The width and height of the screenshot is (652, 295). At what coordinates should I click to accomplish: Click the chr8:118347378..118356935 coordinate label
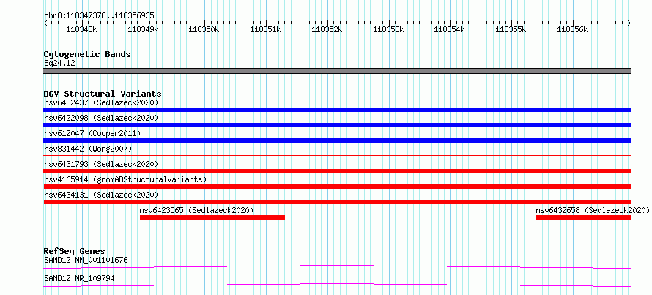[99, 16]
